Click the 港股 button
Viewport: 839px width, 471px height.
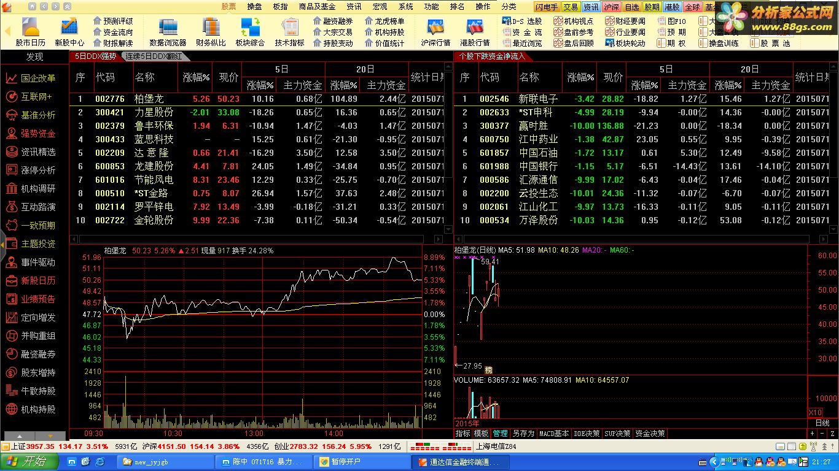tap(672, 7)
